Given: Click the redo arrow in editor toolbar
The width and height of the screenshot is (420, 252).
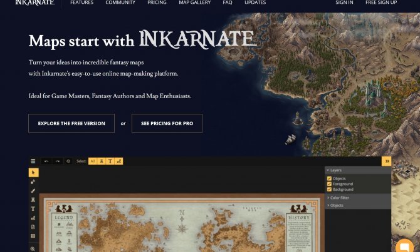Looking at the screenshot, I should (x=58, y=161).
